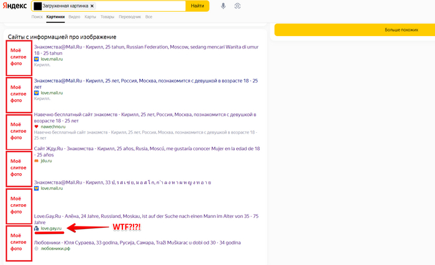
Task: Click the Яндекс logo
Action: click(x=14, y=6)
